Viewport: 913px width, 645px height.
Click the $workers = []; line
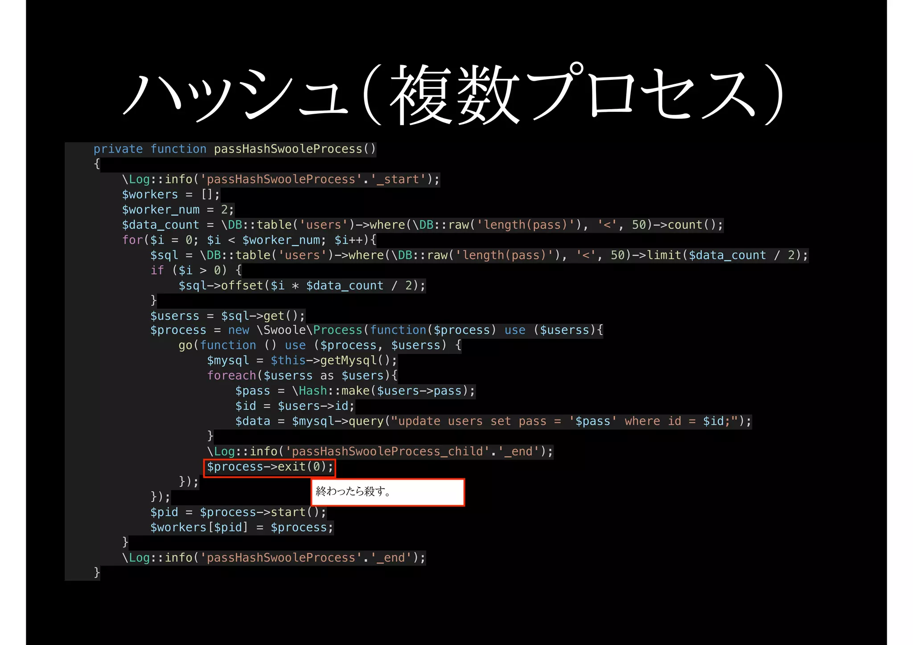[x=171, y=195]
